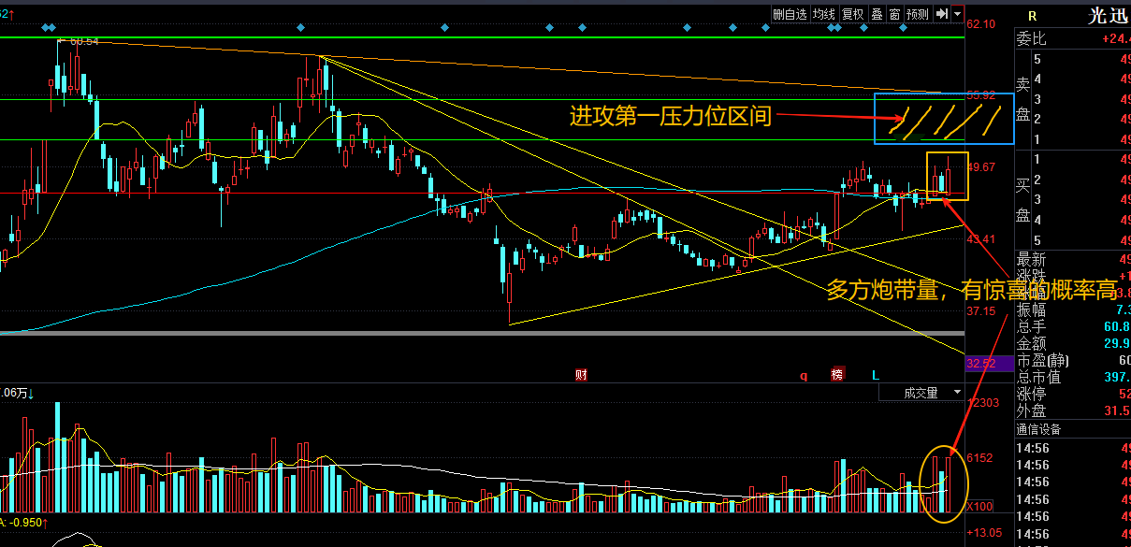Select buy order level 2 row
This screenshot has width=1131, height=547.
pos(1080,180)
